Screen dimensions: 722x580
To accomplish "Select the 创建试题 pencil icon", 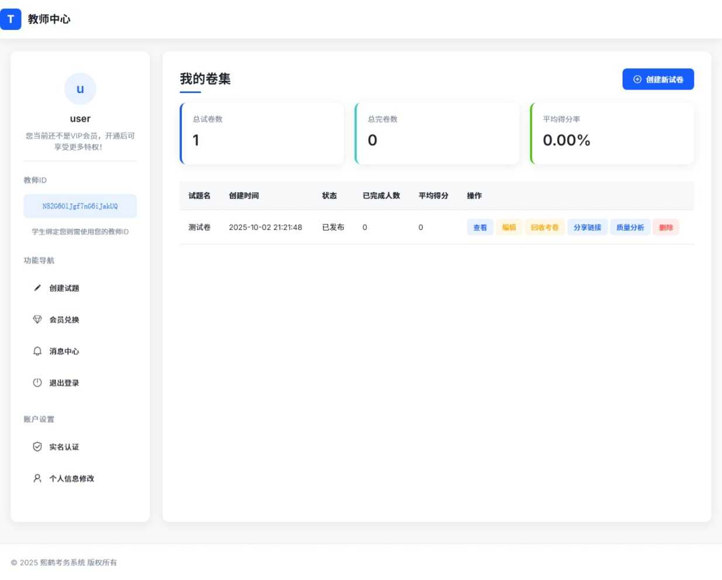I will point(37,288).
